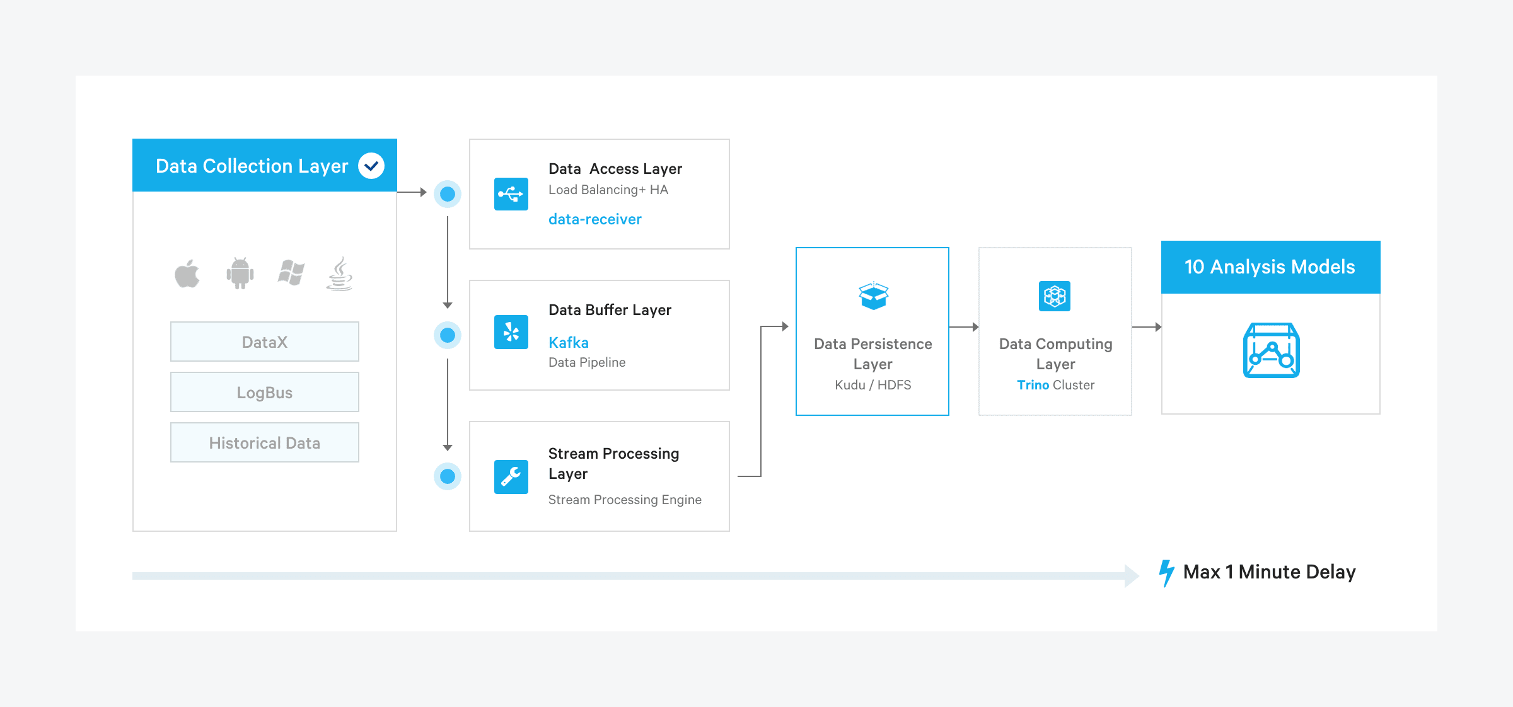Screen dimensions: 1513x707
Task: Click the open box Data Persistence icon
Action: coord(873,296)
